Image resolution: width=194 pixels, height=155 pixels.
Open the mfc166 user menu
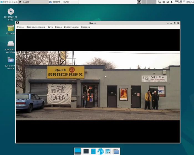click(x=190, y=2)
